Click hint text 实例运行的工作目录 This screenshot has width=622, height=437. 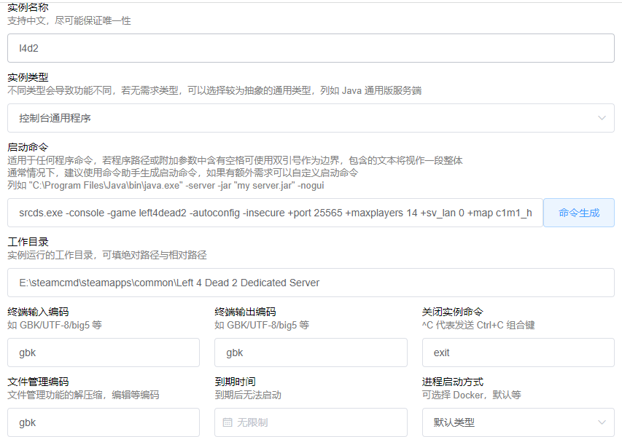[x=107, y=255]
